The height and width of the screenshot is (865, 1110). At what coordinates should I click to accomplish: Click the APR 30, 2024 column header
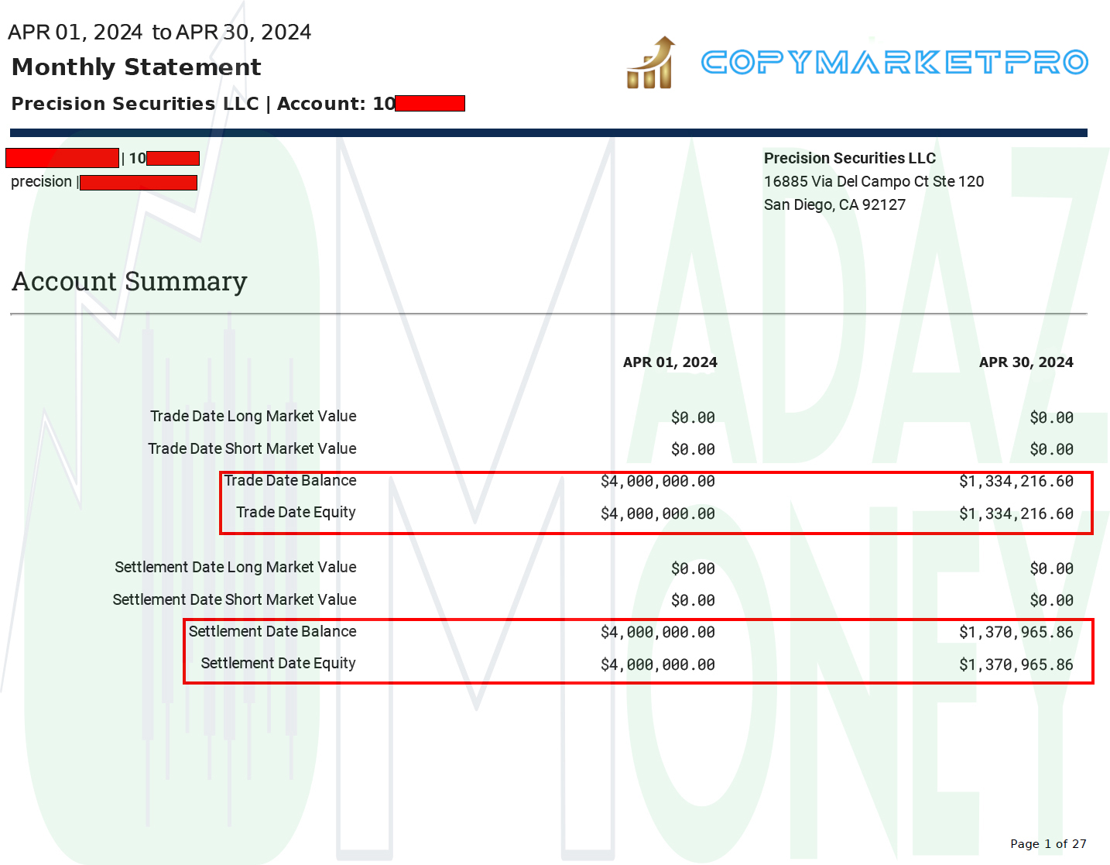click(1026, 362)
